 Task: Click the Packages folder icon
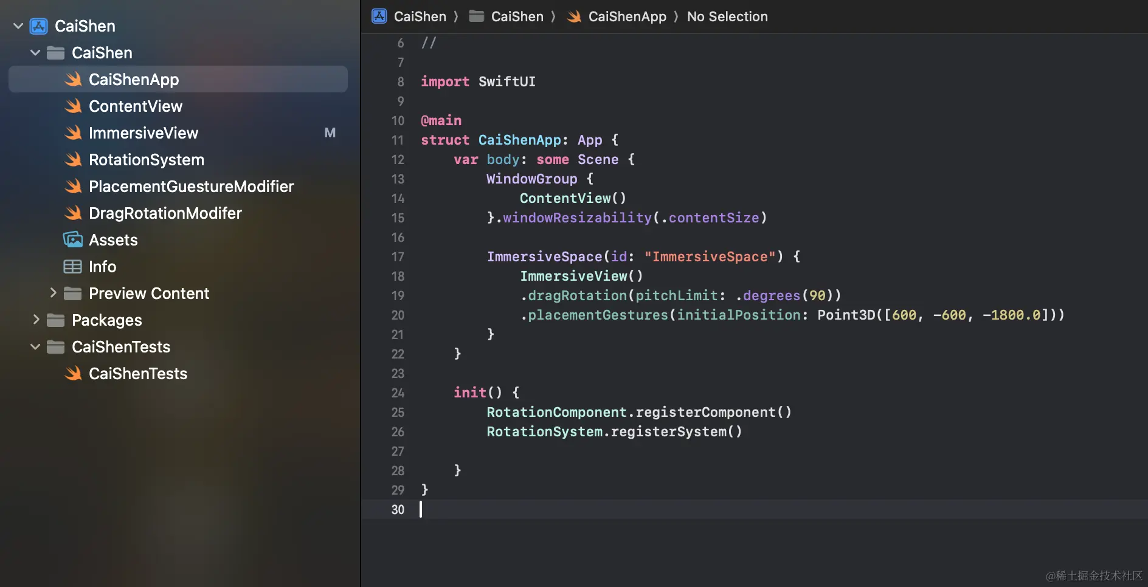pyautogui.click(x=56, y=320)
